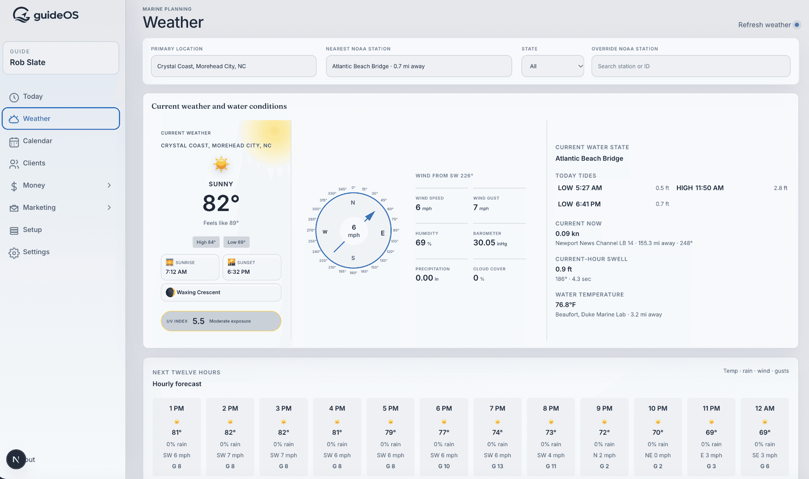Open the State dropdown showing All
The height and width of the screenshot is (479, 809).
553,66
